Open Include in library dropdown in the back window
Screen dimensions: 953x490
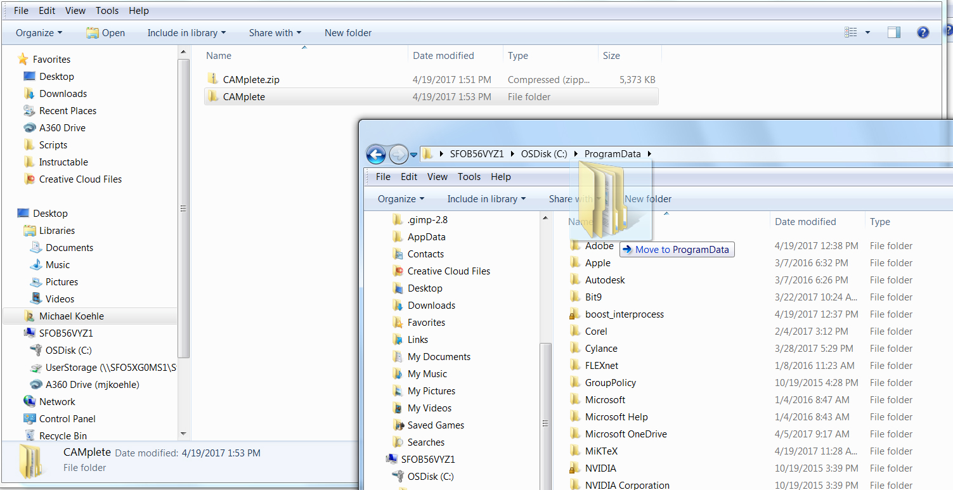pos(186,32)
